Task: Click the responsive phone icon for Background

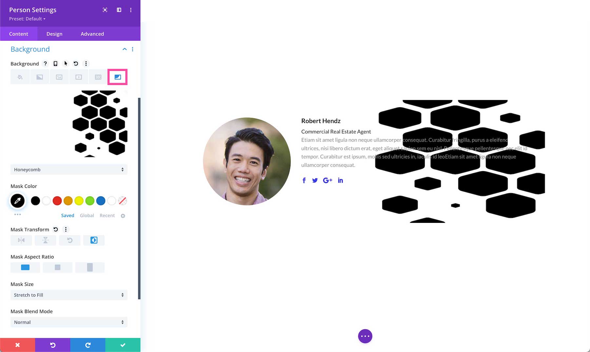Action: click(55, 64)
